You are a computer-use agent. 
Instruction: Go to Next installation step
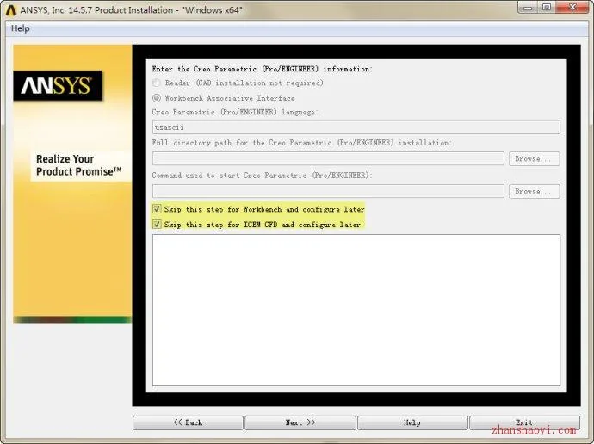tap(300, 422)
